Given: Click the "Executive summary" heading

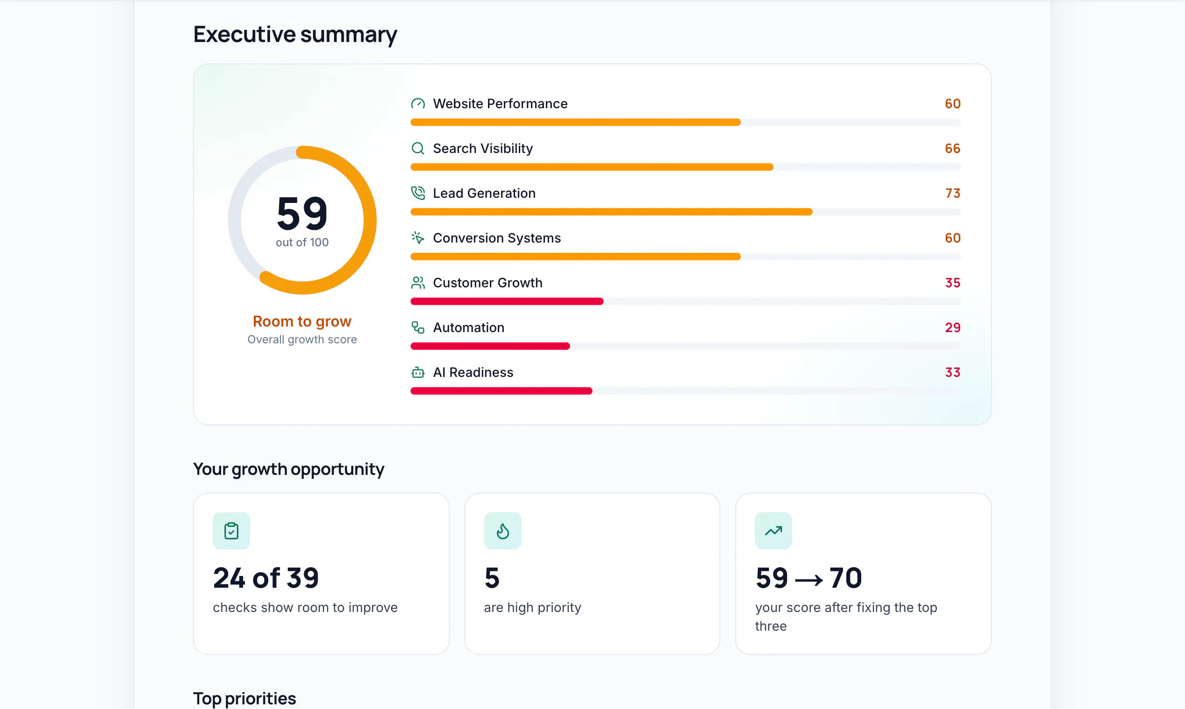Looking at the screenshot, I should pyautogui.click(x=295, y=35).
